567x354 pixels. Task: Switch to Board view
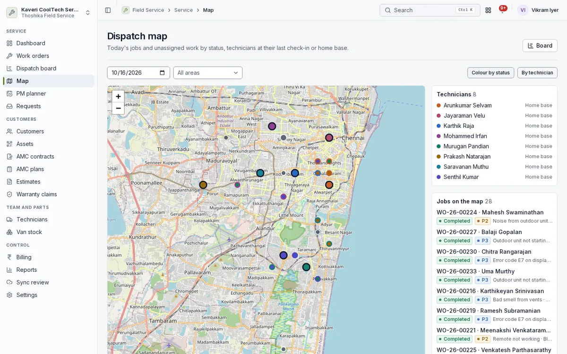[x=540, y=46]
